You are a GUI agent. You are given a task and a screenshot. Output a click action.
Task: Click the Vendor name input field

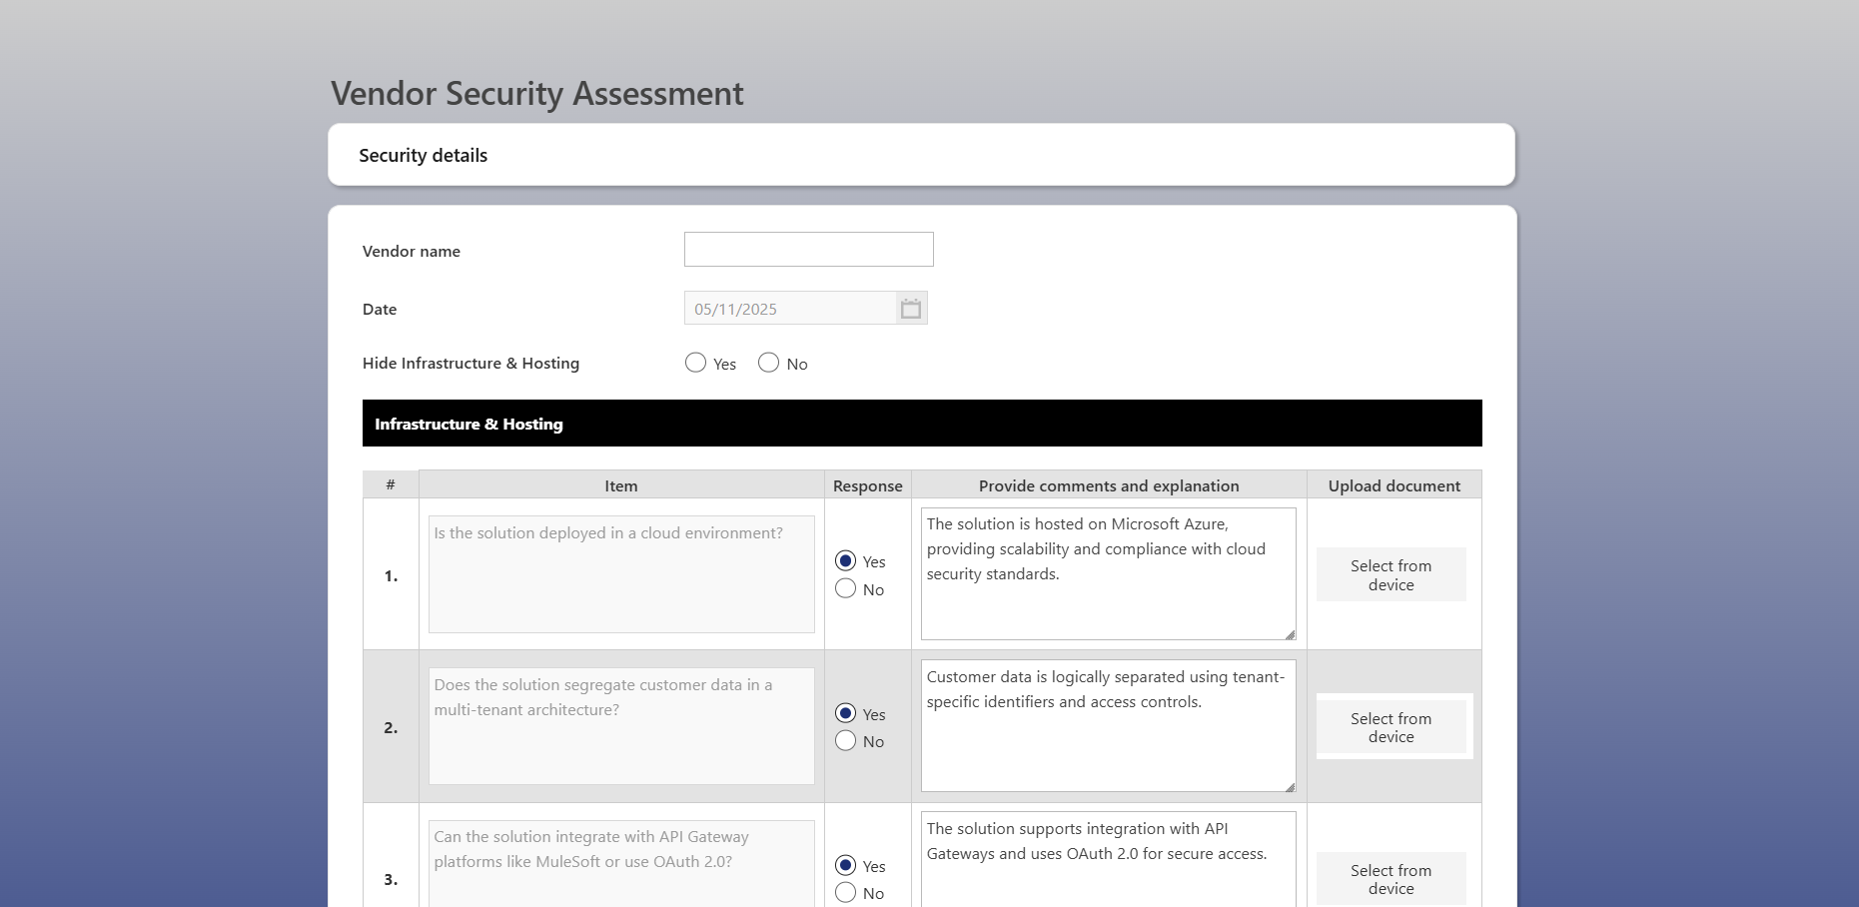click(808, 250)
